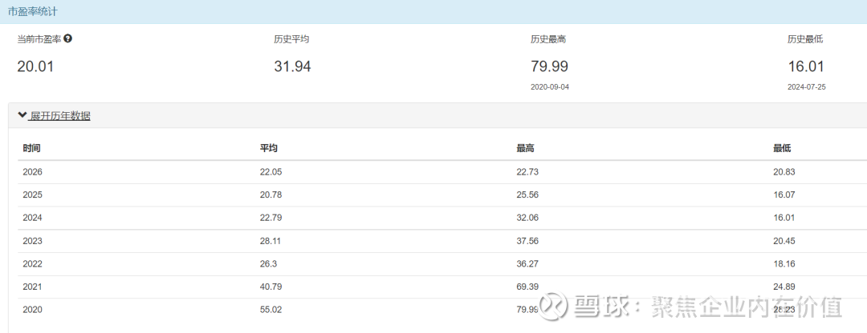The height and width of the screenshot is (333, 867).
Task: Select the 2024 year row cell
Action: (x=33, y=218)
